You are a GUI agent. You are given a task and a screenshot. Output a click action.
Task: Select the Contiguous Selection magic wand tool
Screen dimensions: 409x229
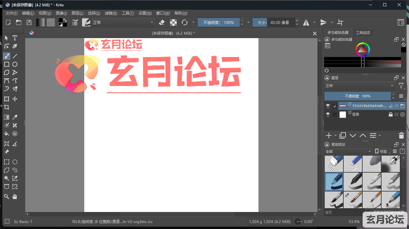(6, 178)
